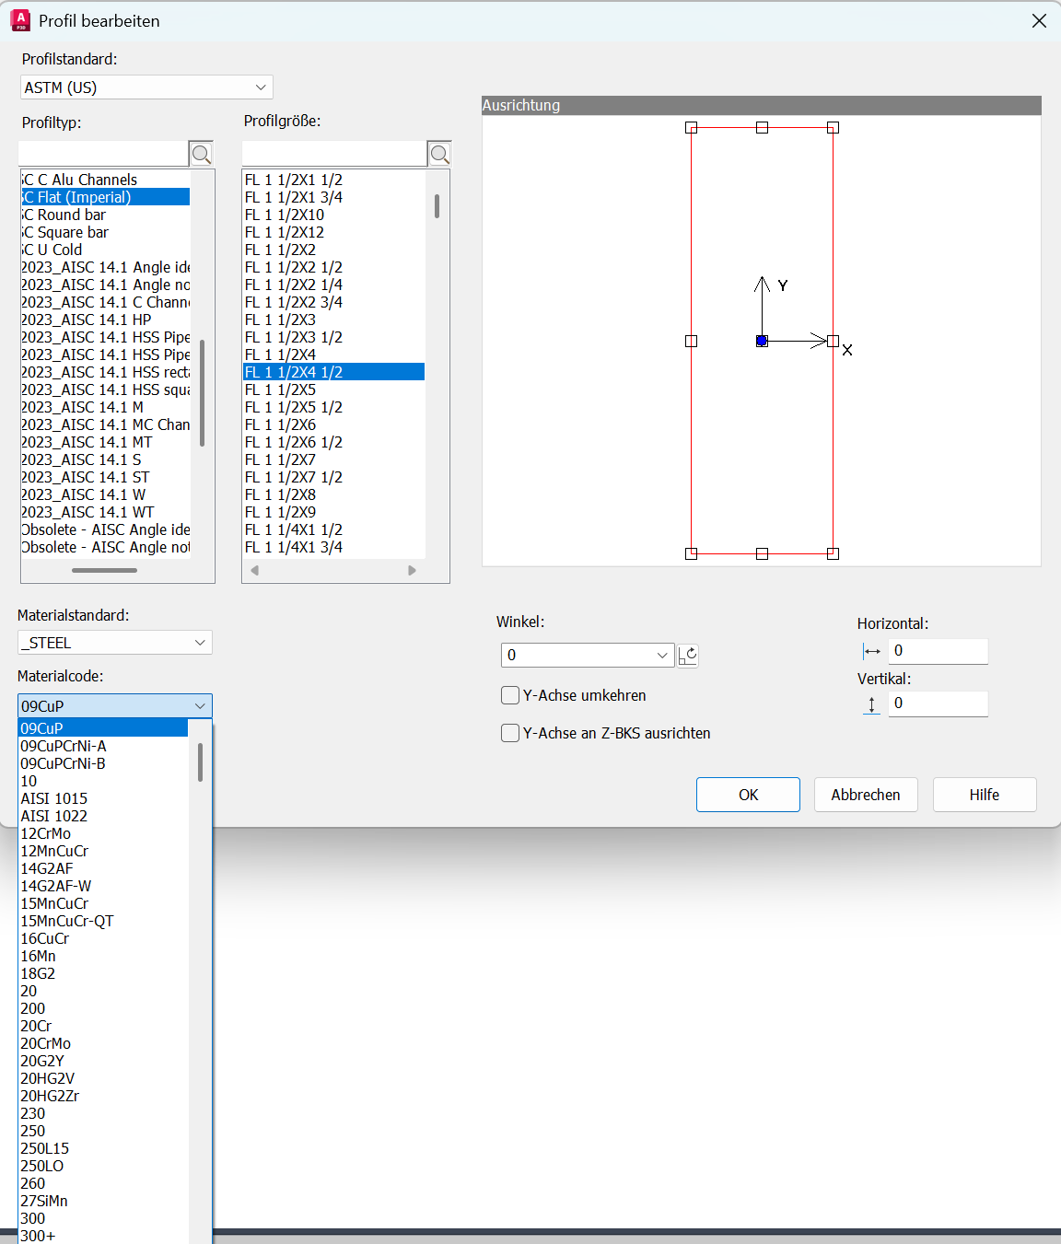The image size is (1061, 1244).
Task: Select Square bar profile type
Action: (105, 232)
